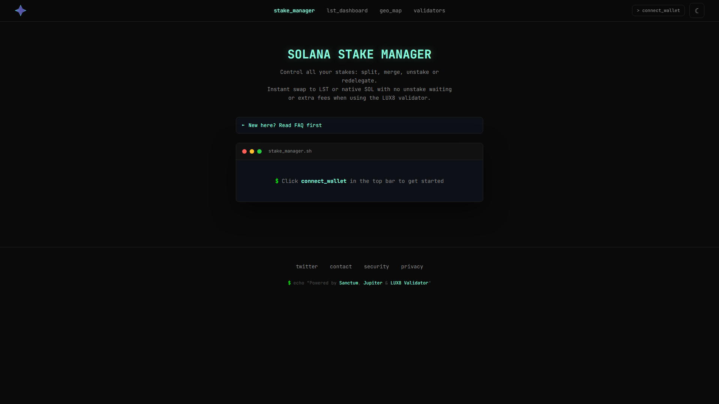Click the star logo in top bar
This screenshot has height=404, width=719.
[x=21, y=10]
